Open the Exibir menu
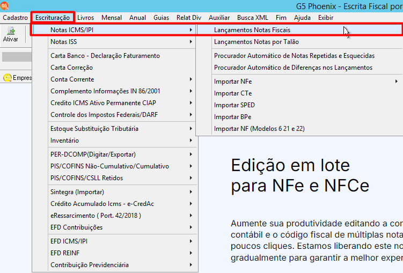 pyautogui.click(x=326, y=18)
